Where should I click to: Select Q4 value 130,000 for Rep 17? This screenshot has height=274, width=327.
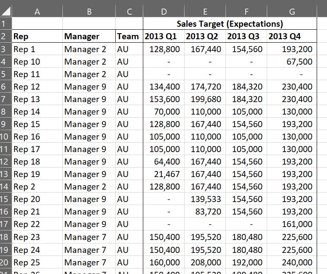(x=292, y=149)
